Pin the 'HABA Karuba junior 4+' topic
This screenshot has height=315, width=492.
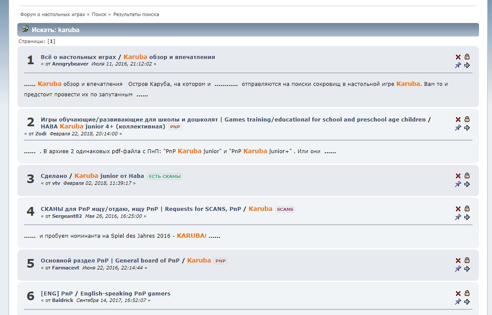click(458, 128)
